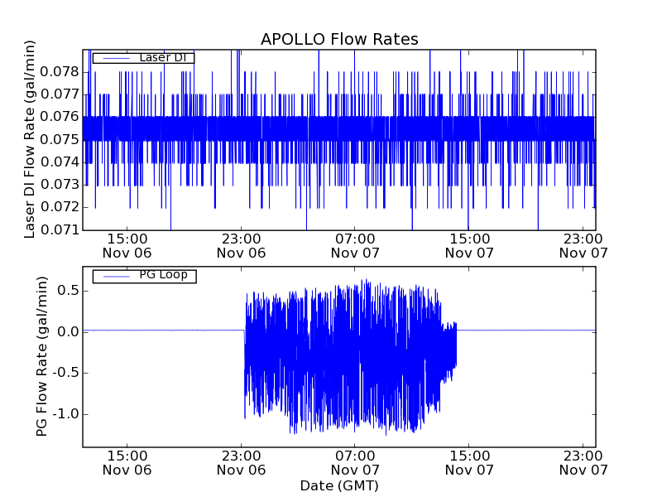
Task: Click the 0.075 tick label on top chart
Action: click(60, 139)
